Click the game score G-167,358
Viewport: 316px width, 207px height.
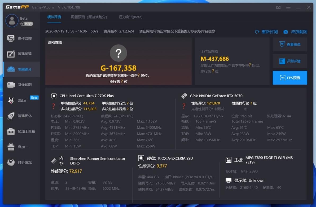click(118, 68)
